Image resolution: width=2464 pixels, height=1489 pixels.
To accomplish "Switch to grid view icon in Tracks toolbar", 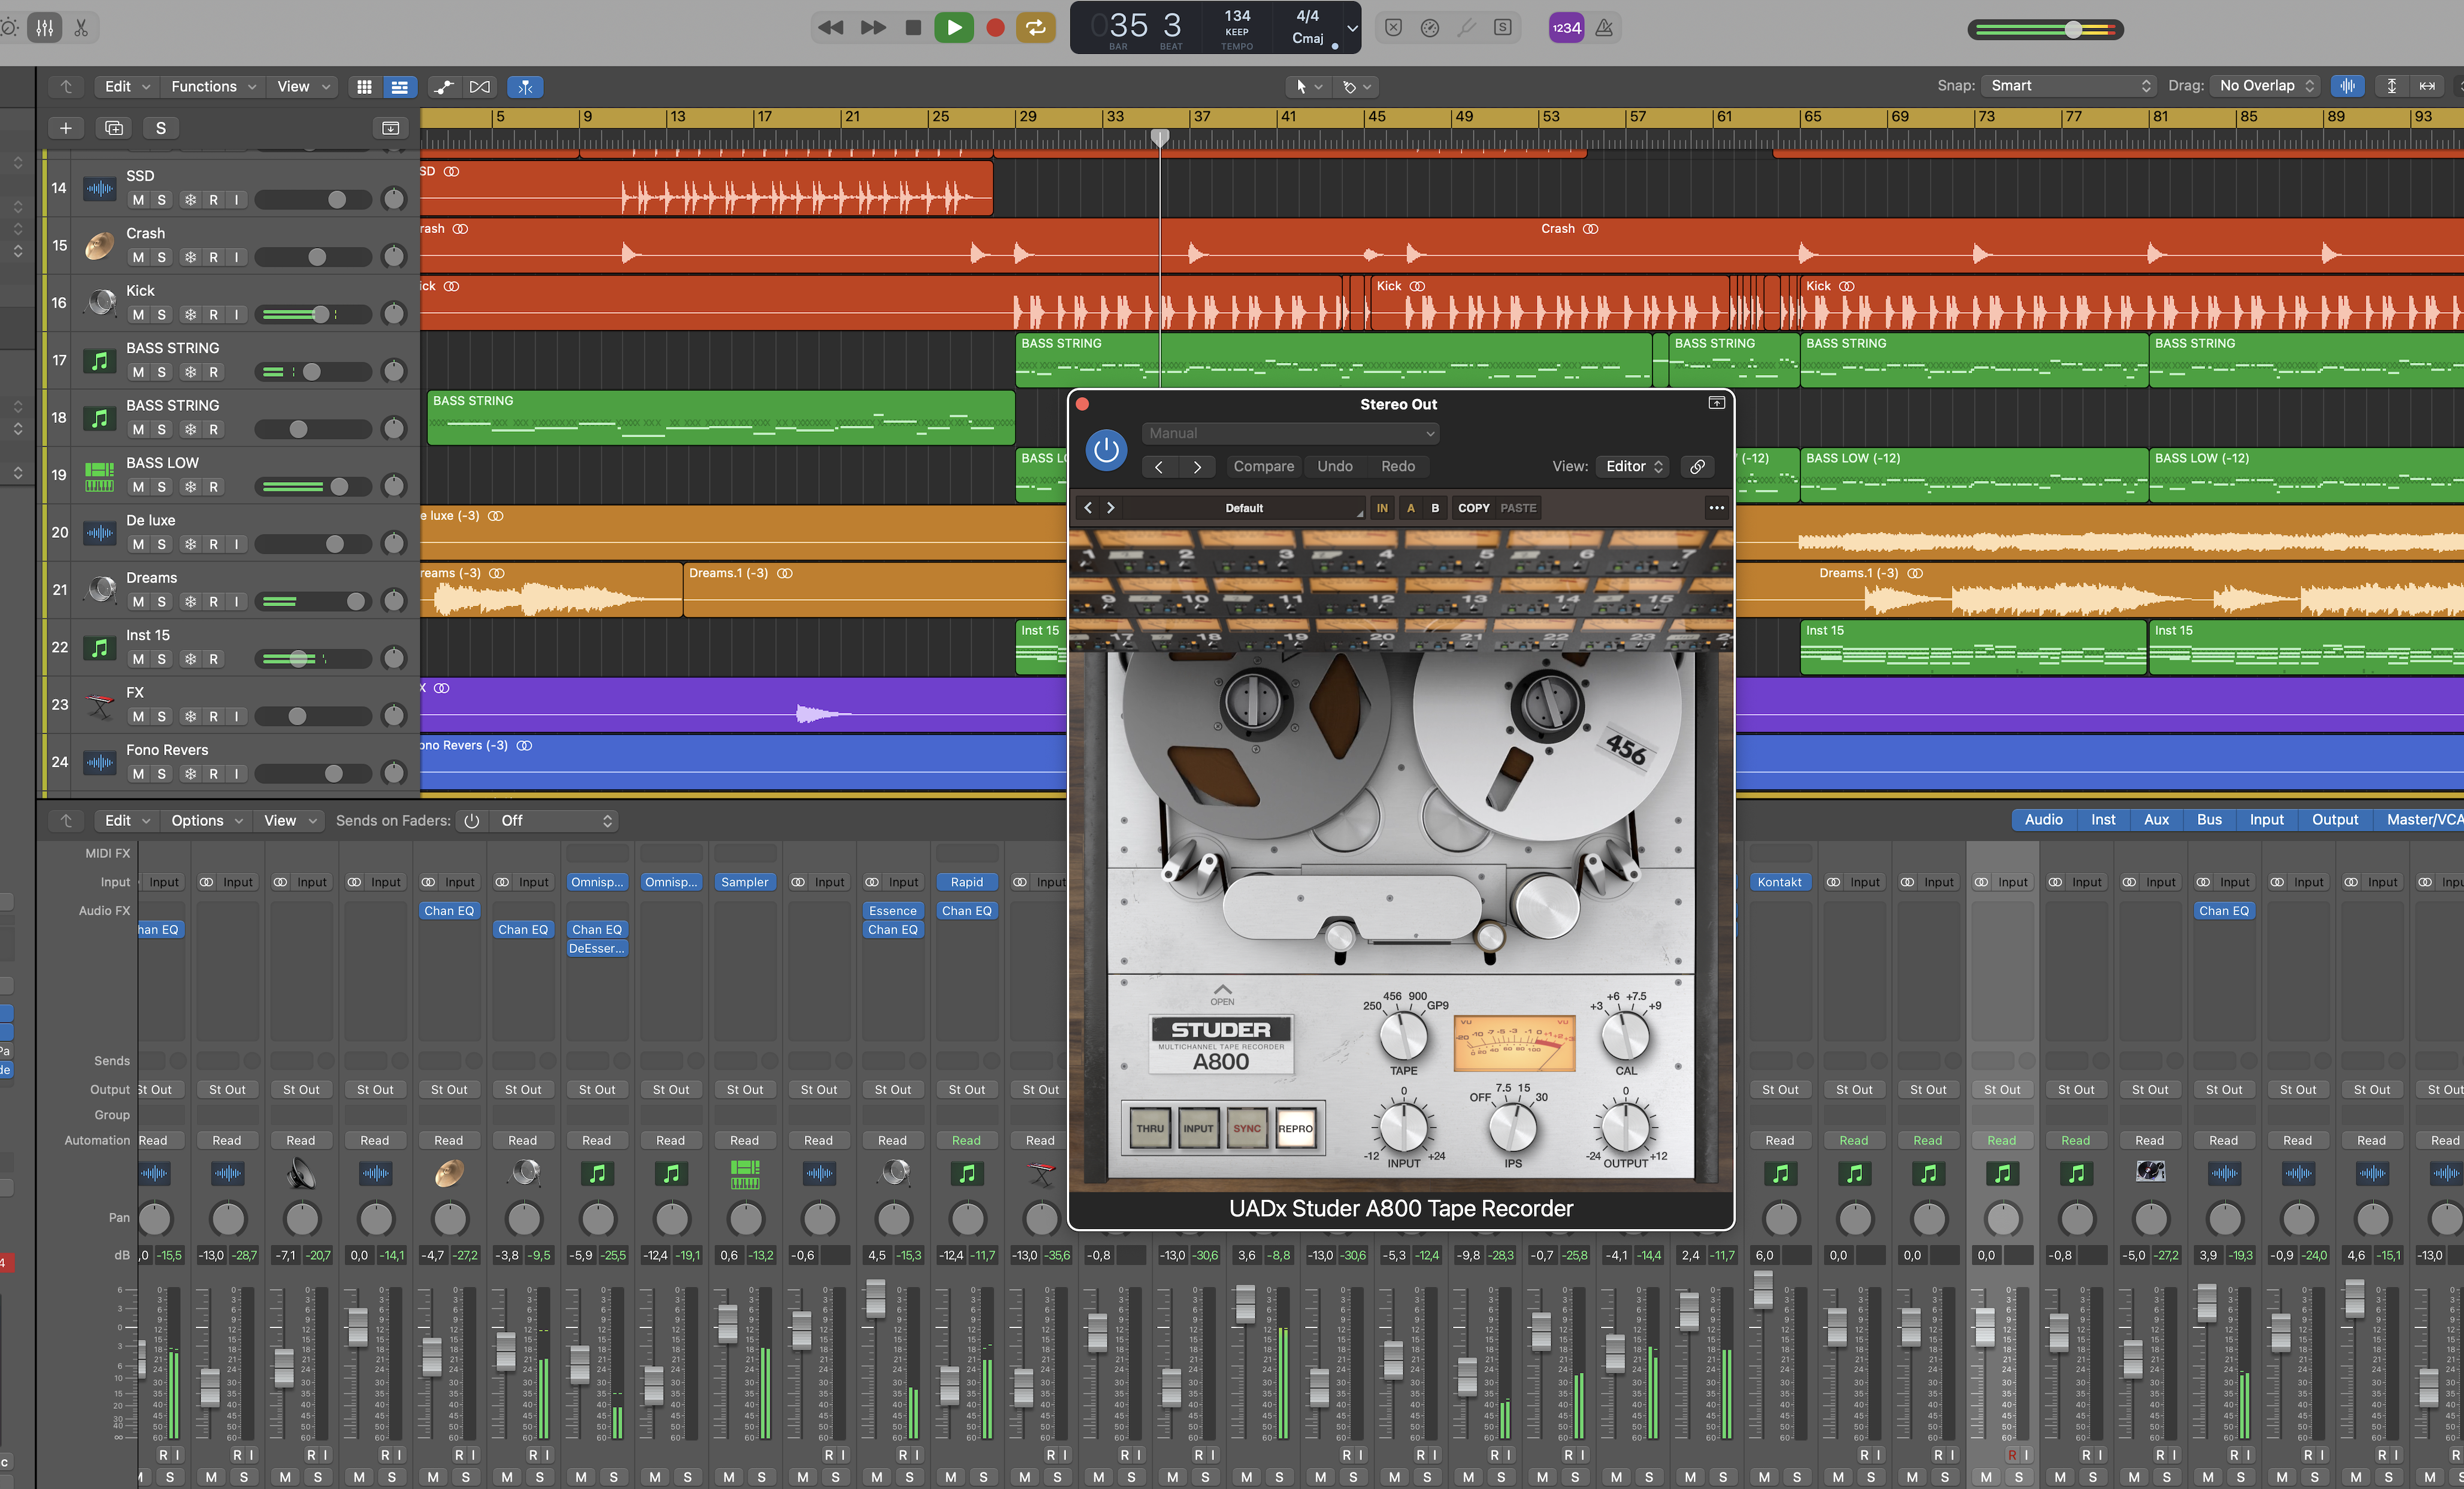I will coord(364,87).
